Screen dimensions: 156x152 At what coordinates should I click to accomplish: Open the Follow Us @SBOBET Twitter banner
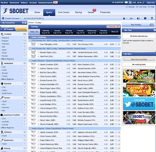(139, 104)
